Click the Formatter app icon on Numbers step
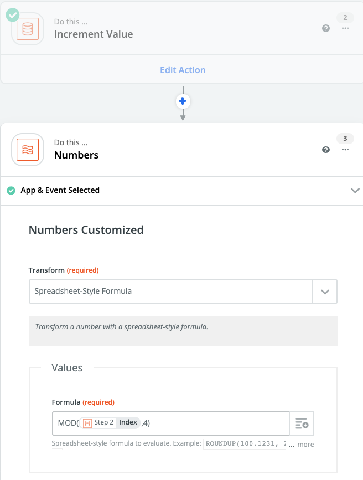The image size is (363, 480). 28,150
